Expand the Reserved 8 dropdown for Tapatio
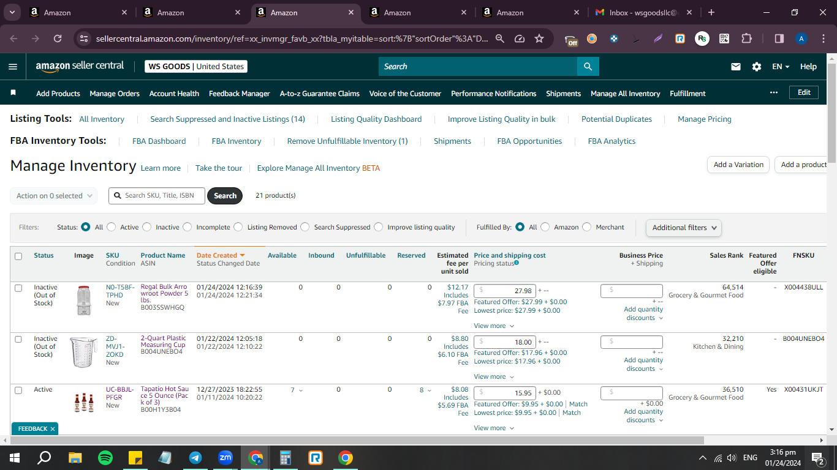This screenshot has width=837, height=470. (x=425, y=390)
